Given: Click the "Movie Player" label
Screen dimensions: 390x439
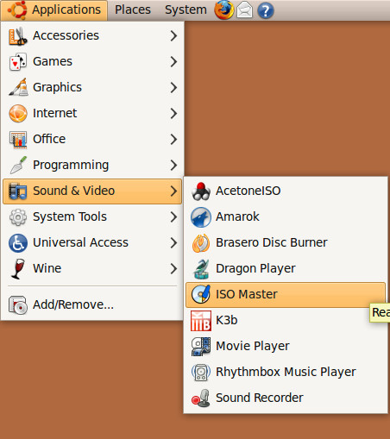Looking at the screenshot, I should pyautogui.click(x=253, y=346).
